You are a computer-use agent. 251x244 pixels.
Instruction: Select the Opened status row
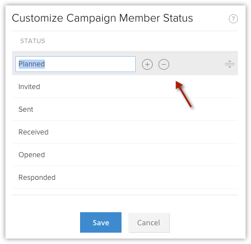pyautogui.click(x=125, y=155)
